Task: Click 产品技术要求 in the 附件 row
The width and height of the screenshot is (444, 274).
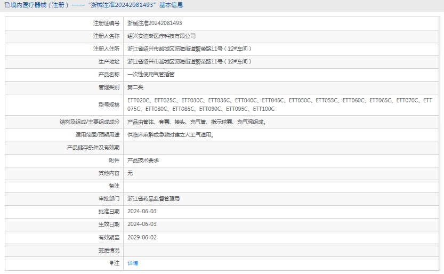Action: point(143,160)
